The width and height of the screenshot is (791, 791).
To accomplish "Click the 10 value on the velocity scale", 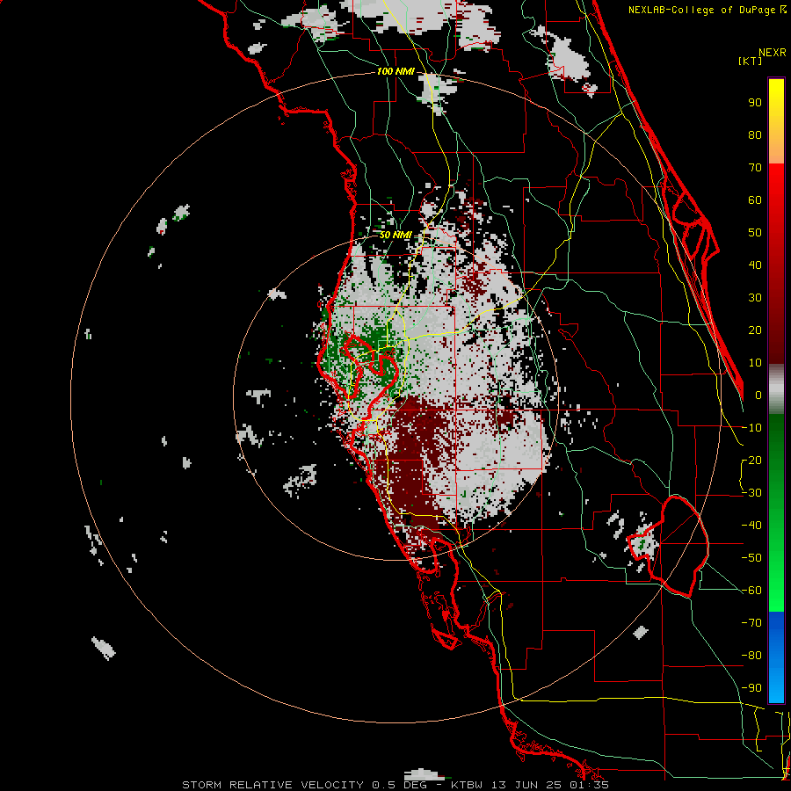I will point(755,363).
